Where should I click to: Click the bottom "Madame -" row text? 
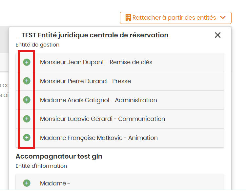tap(55, 183)
